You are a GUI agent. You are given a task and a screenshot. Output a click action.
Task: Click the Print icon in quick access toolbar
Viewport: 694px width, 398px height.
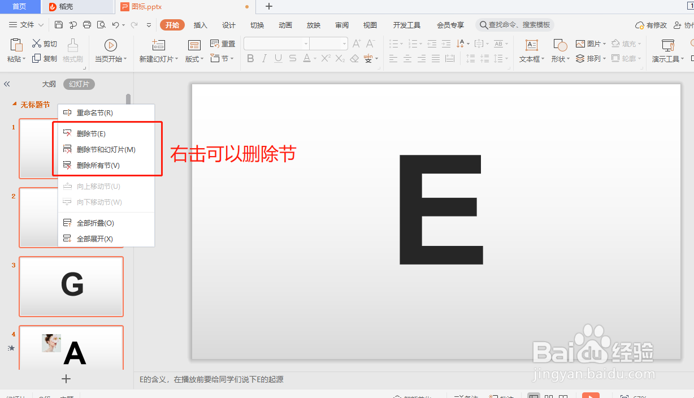pos(87,25)
